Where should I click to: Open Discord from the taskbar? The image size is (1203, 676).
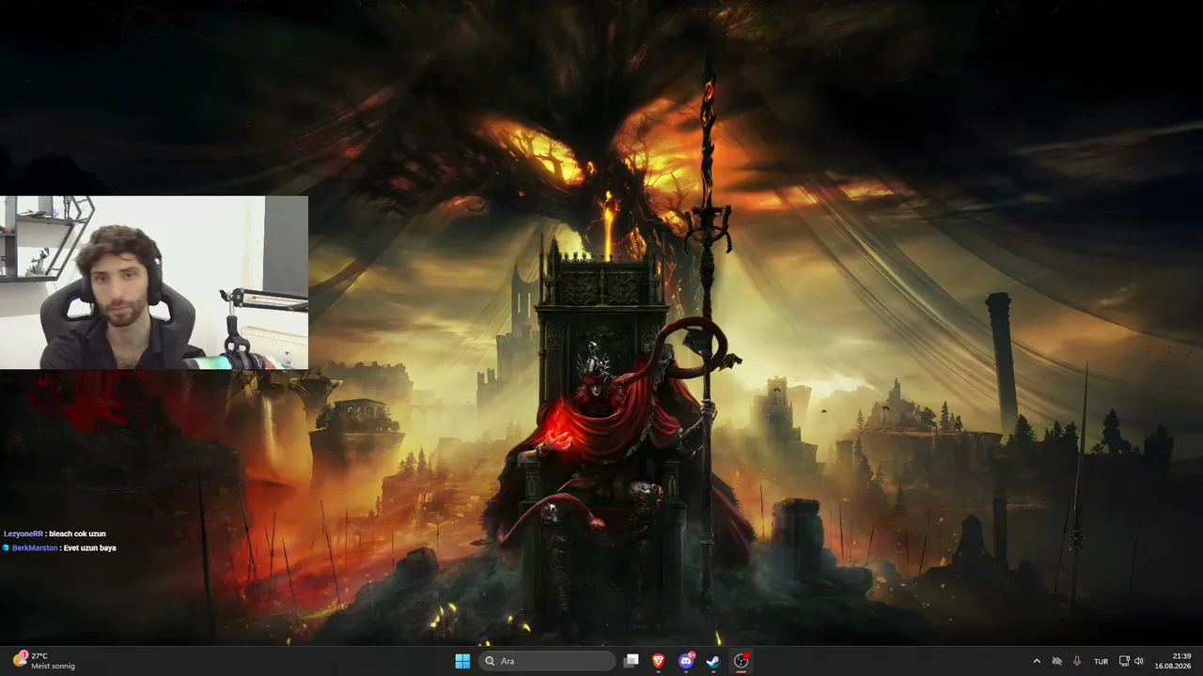click(686, 661)
